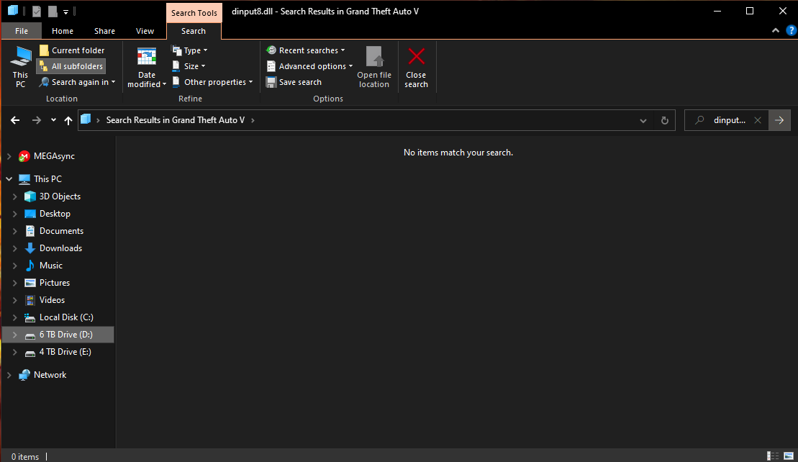The height and width of the screenshot is (462, 798).
Task: Open address bar history dropdown
Action: tap(643, 121)
